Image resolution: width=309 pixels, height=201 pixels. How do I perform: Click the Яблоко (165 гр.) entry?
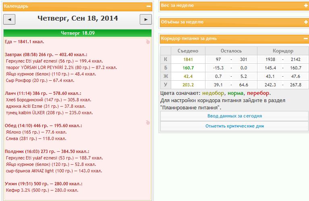[x=36, y=132]
